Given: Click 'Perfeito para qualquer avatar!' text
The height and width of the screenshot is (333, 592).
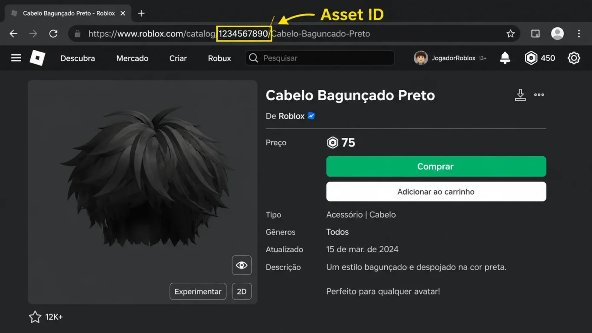Looking at the screenshot, I should tap(383, 291).
